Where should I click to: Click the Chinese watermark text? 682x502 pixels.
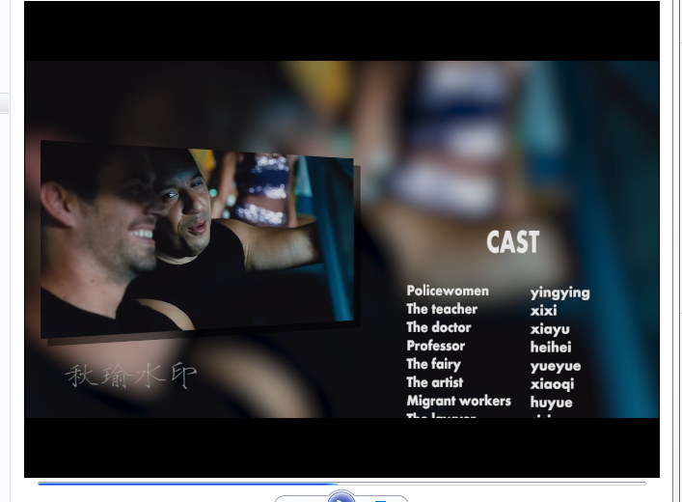pyautogui.click(x=130, y=376)
